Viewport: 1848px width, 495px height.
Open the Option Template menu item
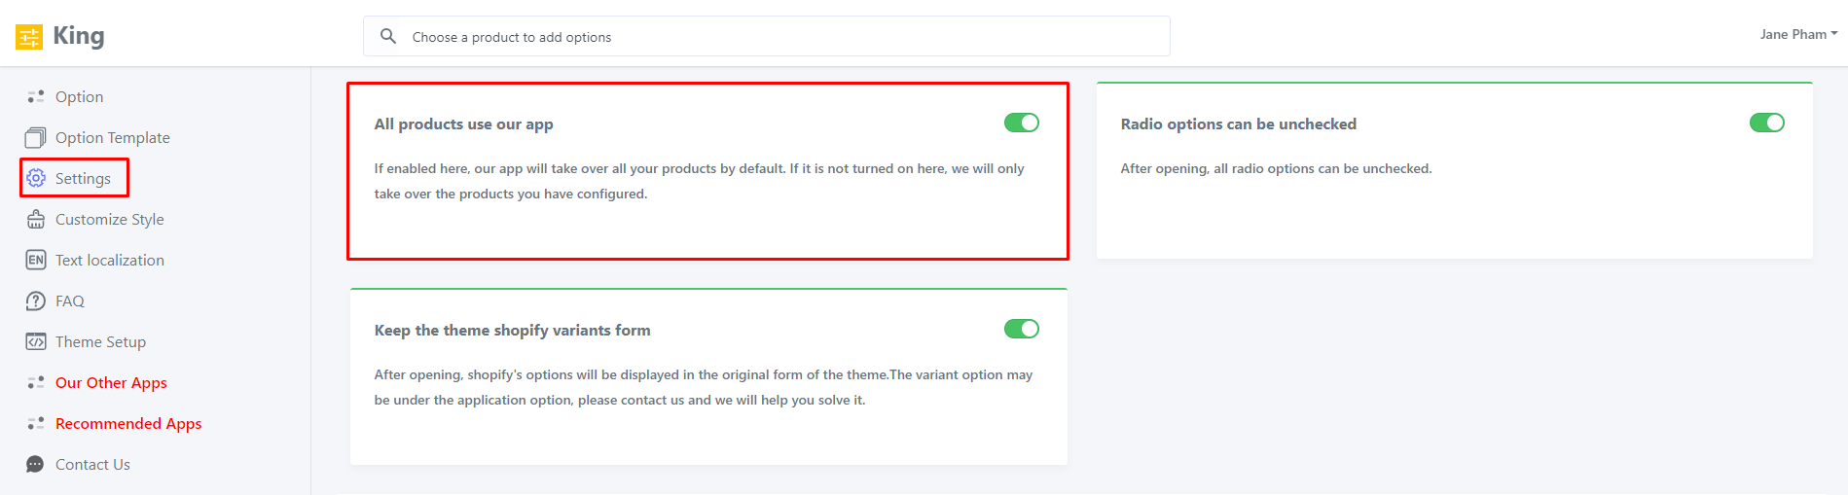pyautogui.click(x=113, y=137)
